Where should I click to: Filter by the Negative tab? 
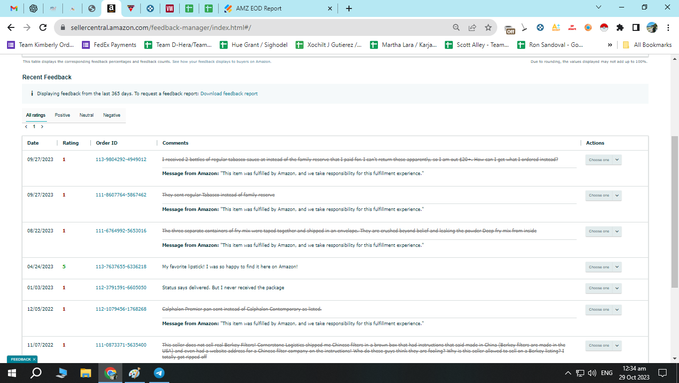coord(112,115)
